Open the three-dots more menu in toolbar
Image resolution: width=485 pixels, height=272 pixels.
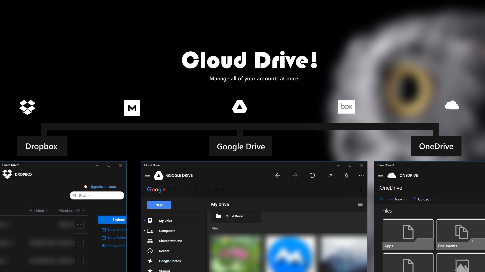tap(361, 175)
